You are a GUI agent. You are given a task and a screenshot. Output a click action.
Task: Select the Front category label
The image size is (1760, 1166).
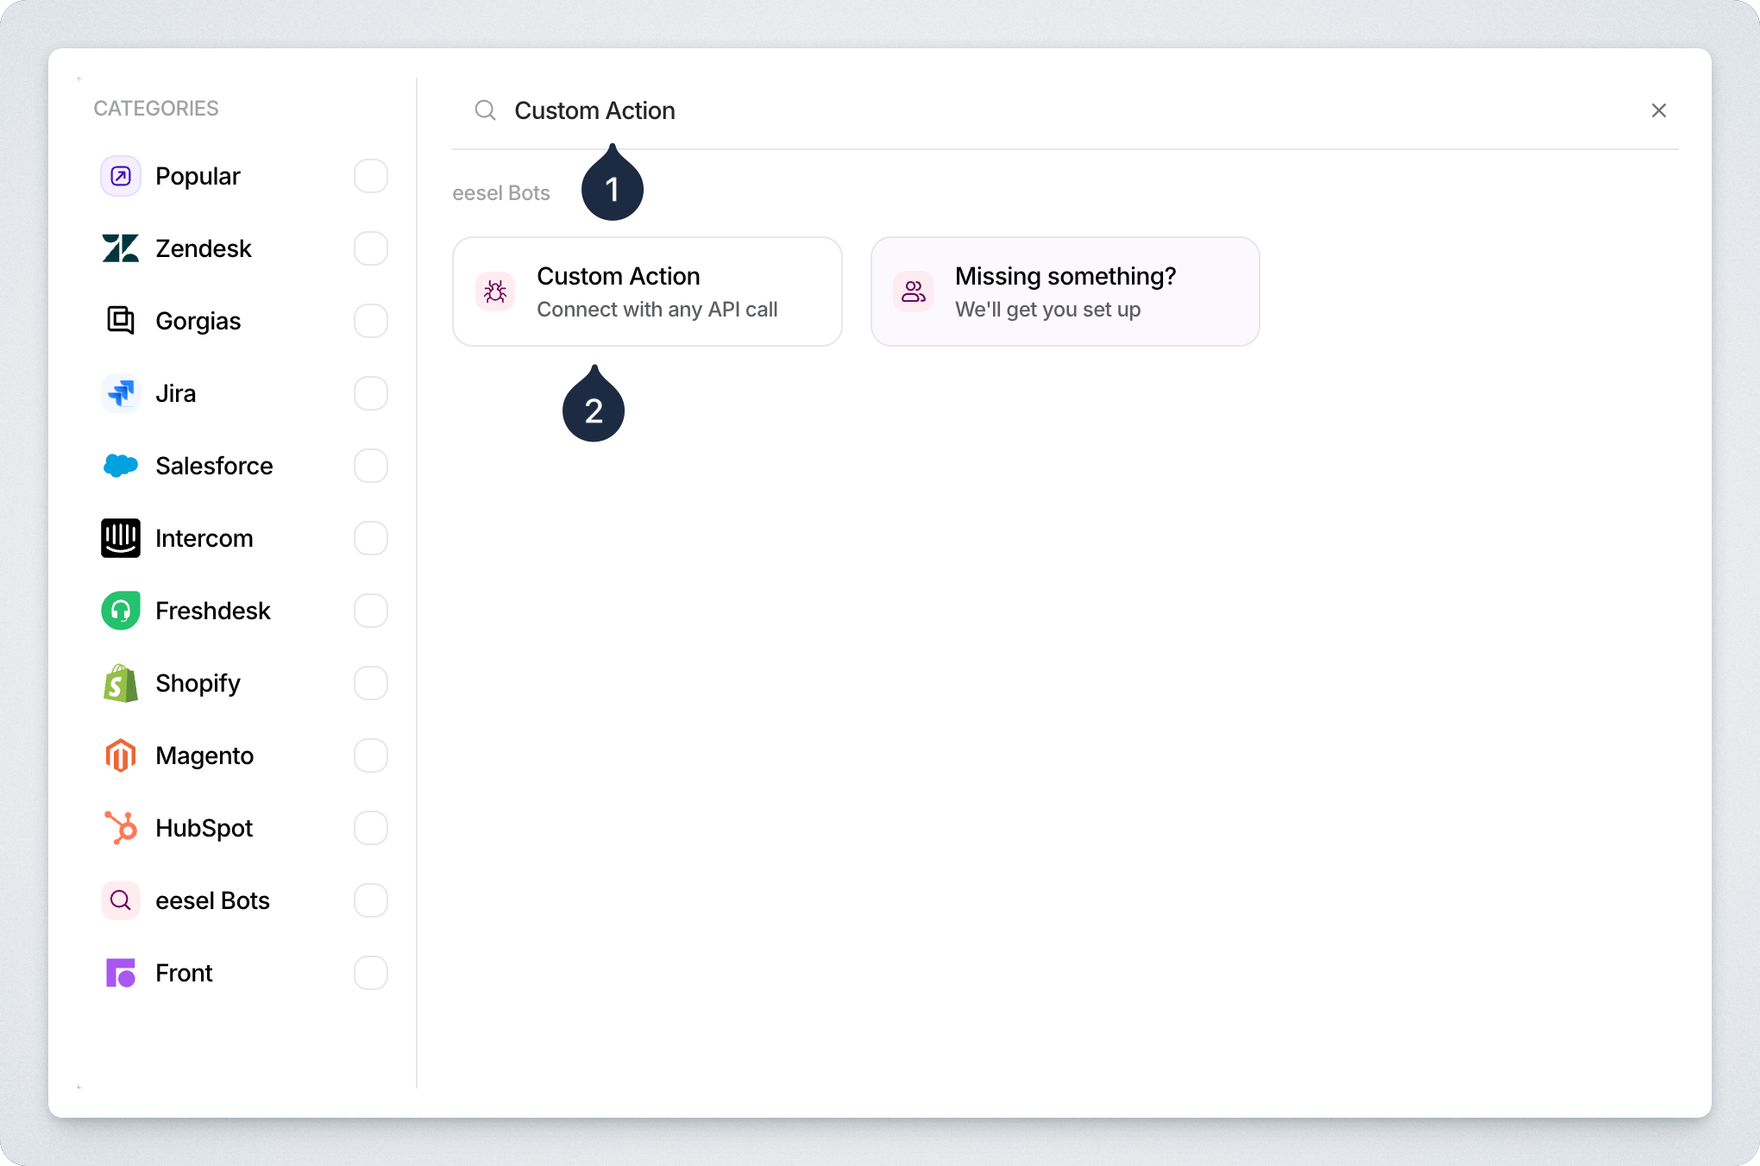pyautogui.click(x=184, y=973)
